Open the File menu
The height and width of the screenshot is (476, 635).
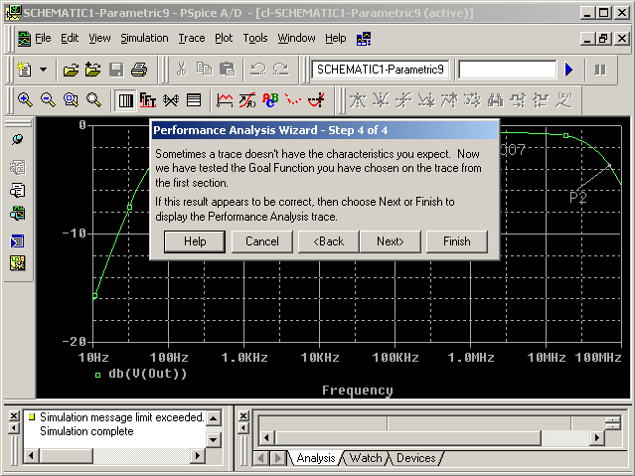tap(43, 38)
